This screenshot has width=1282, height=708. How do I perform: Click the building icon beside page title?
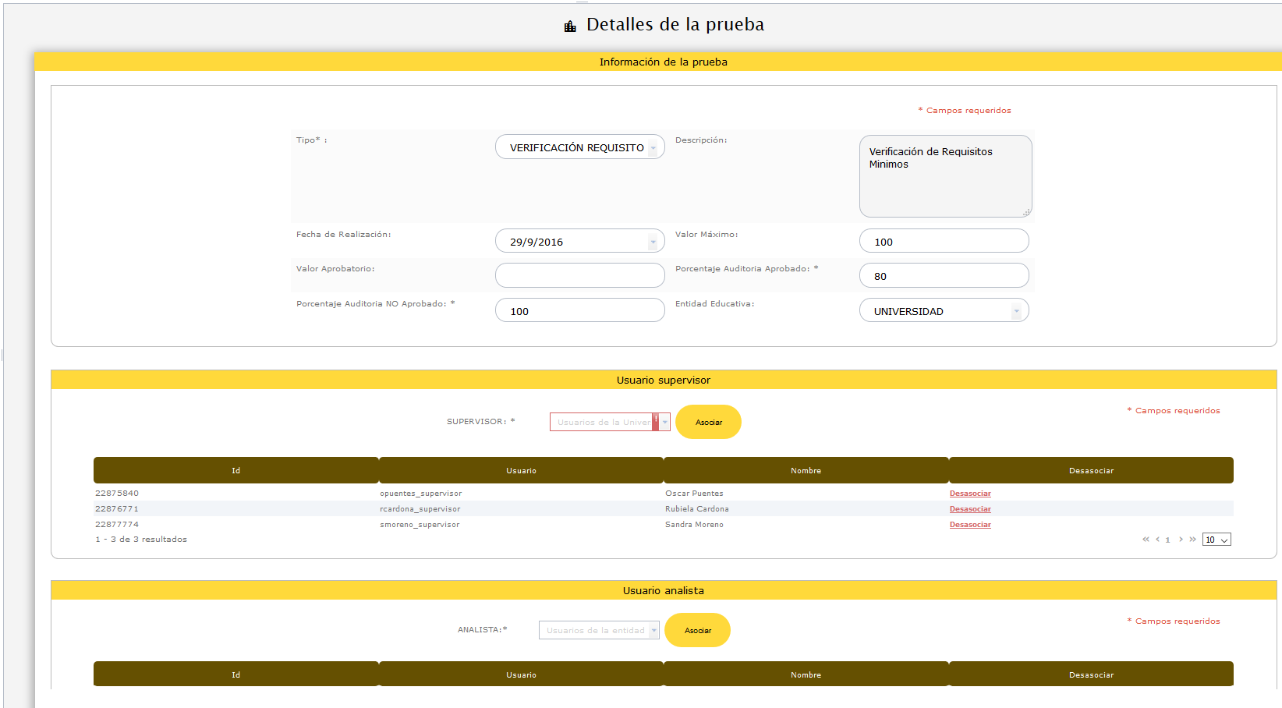tap(570, 27)
